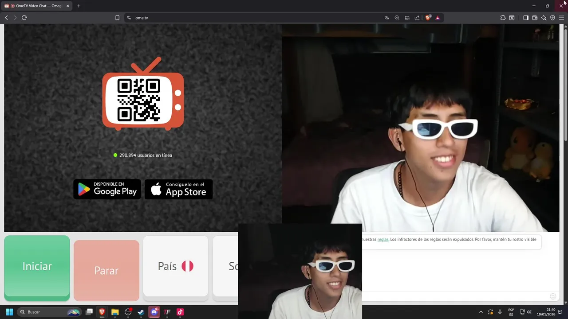
Task: Open the volume speaker tray icon
Action: (x=529, y=312)
